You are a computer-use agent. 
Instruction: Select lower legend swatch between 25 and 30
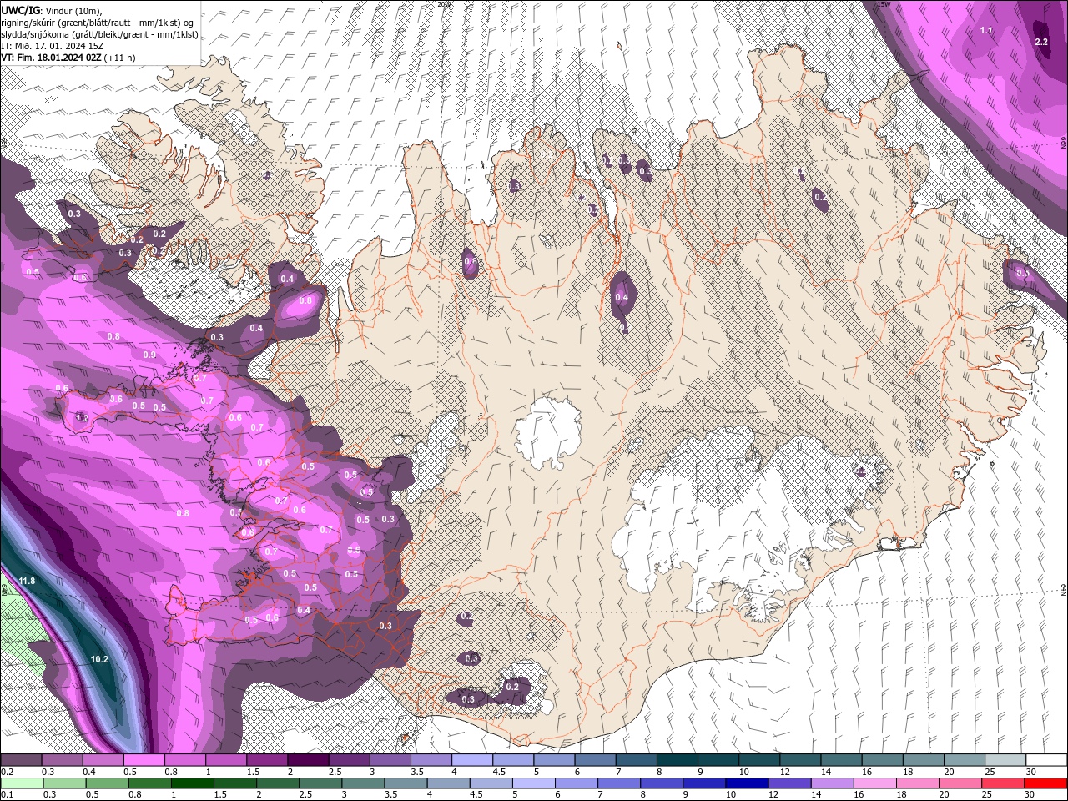pos(1003,783)
